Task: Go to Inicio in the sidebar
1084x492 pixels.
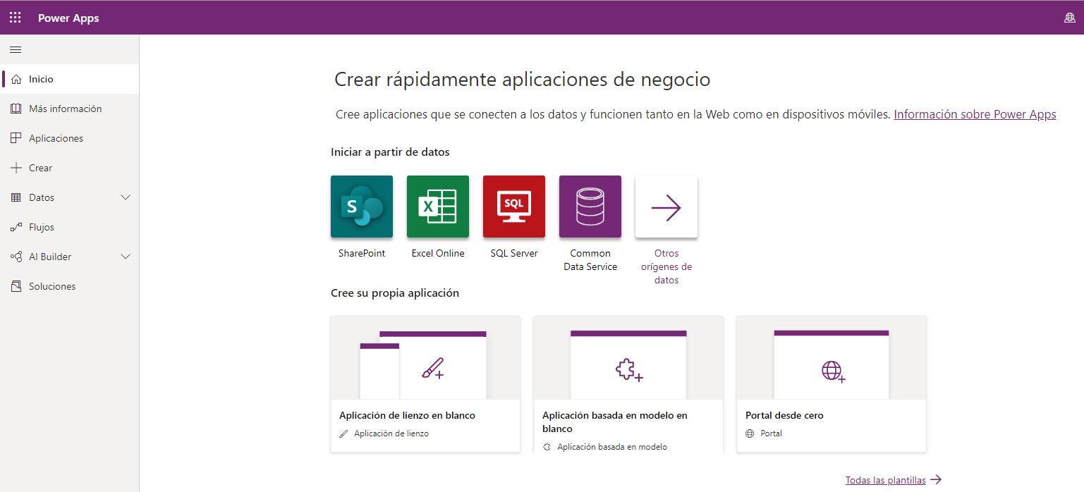Action: point(70,79)
